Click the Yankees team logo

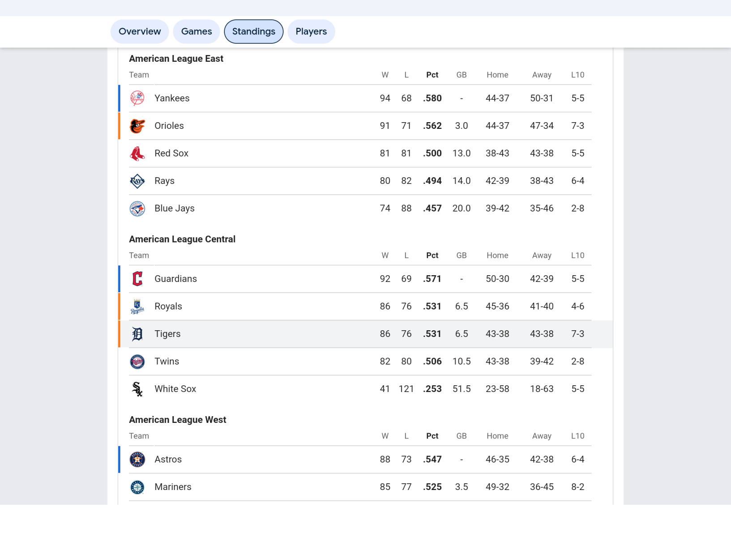tap(137, 98)
